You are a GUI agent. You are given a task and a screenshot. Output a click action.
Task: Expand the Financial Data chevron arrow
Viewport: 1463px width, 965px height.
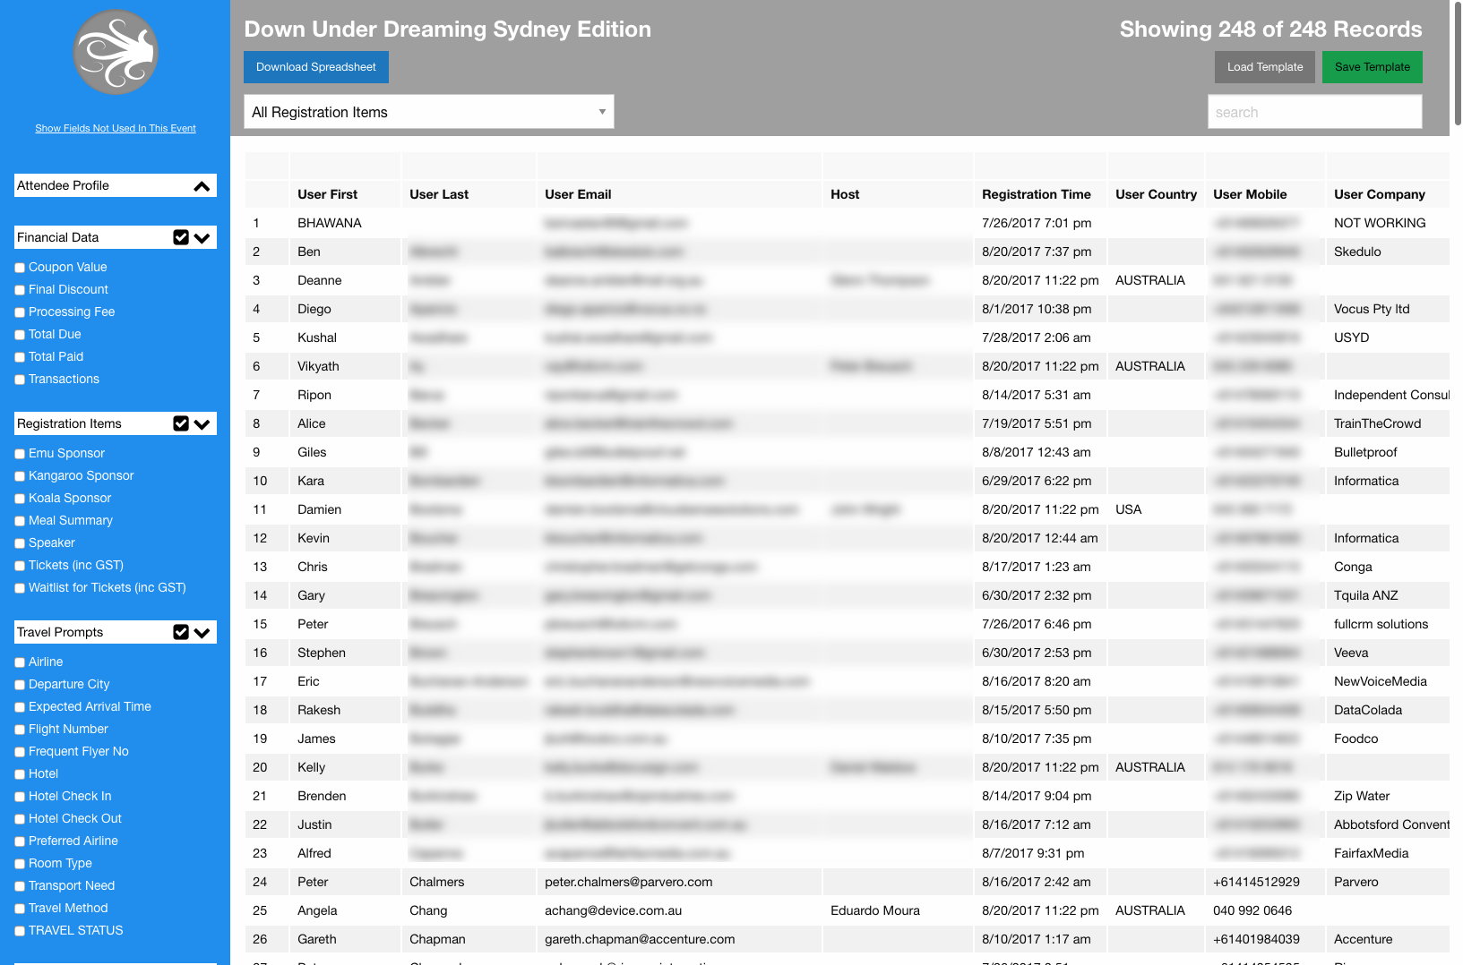(202, 238)
